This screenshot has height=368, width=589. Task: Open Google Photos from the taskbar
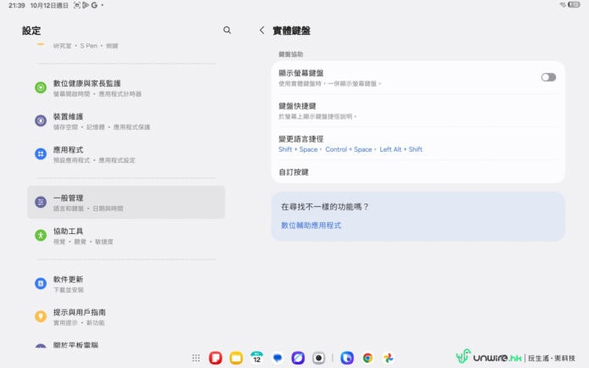coord(388,359)
